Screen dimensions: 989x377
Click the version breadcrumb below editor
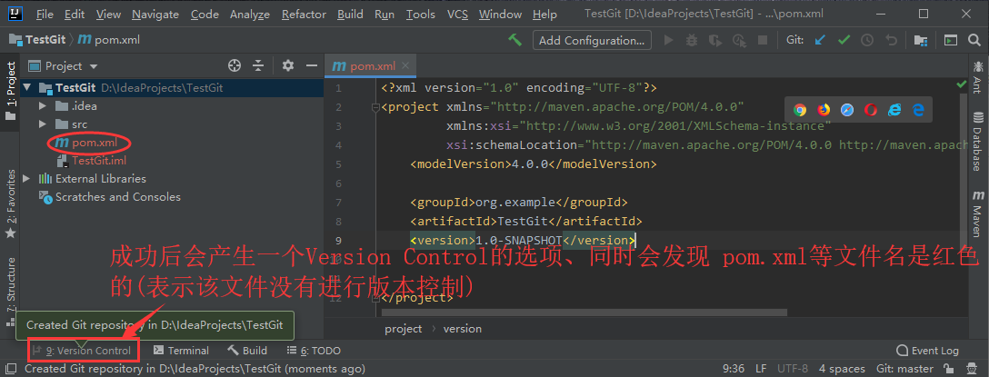462,329
